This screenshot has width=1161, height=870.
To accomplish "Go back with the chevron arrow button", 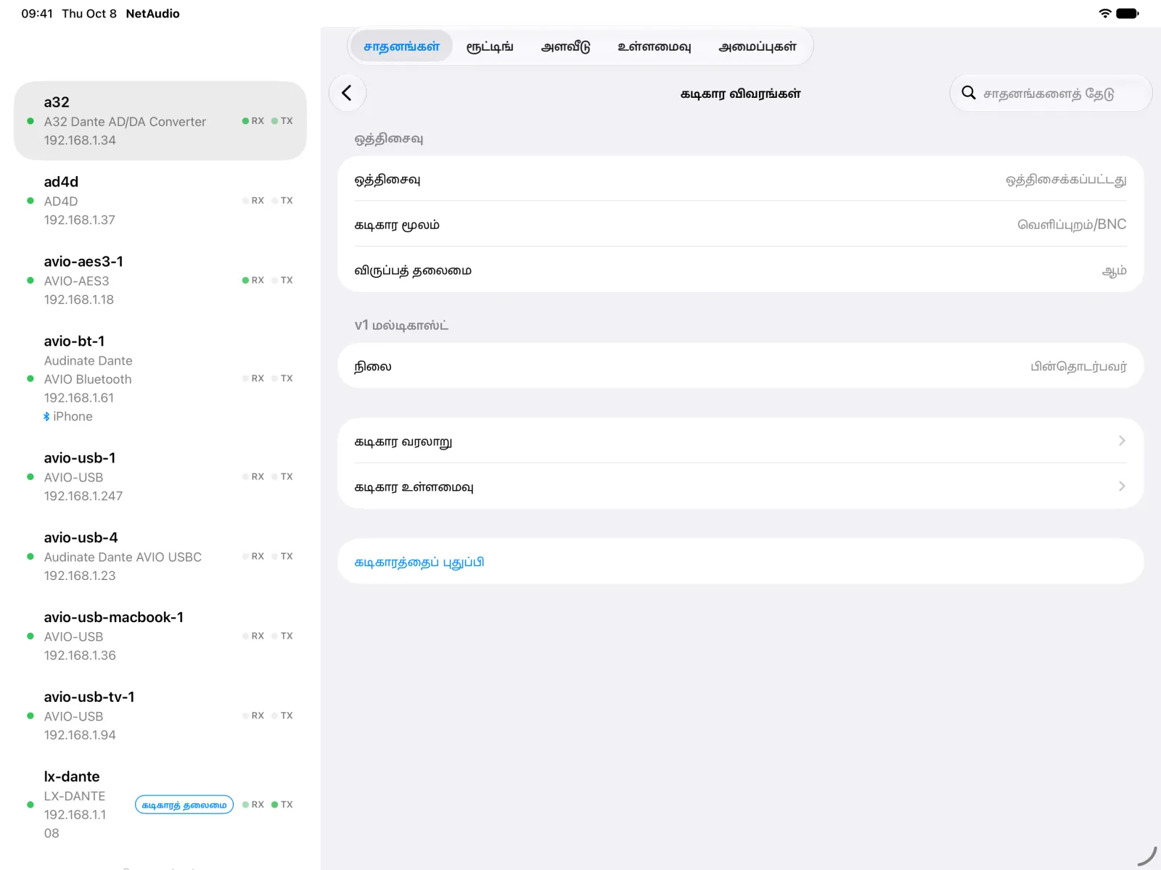I will click(x=348, y=93).
